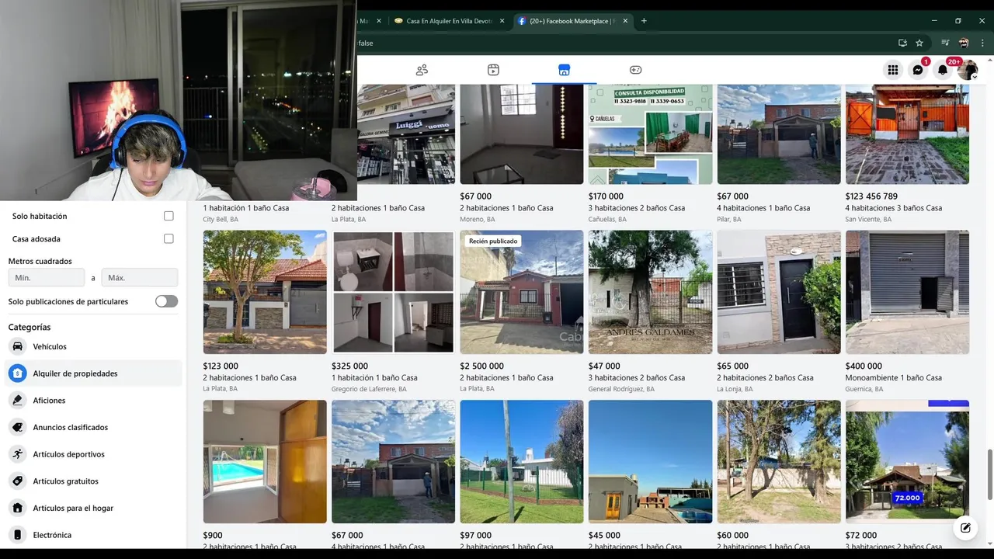
Task: Click the install app icon in address bar
Action: (902, 43)
